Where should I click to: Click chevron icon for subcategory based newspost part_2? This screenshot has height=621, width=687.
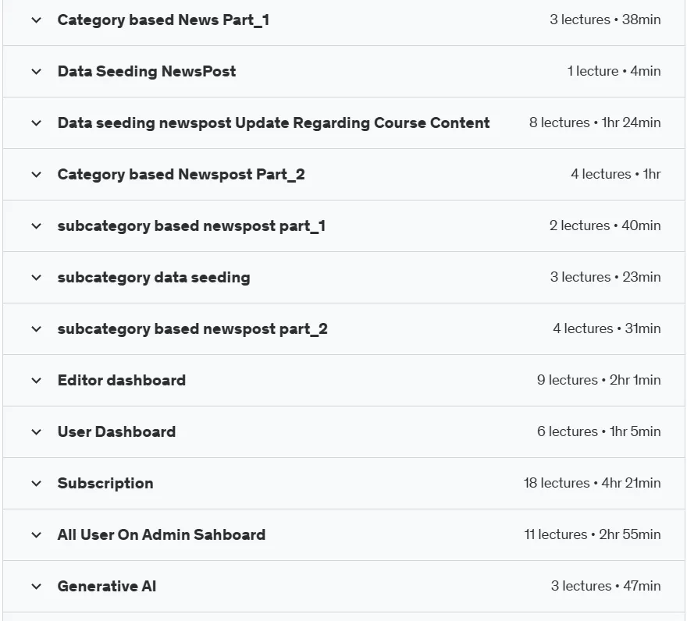click(37, 329)
